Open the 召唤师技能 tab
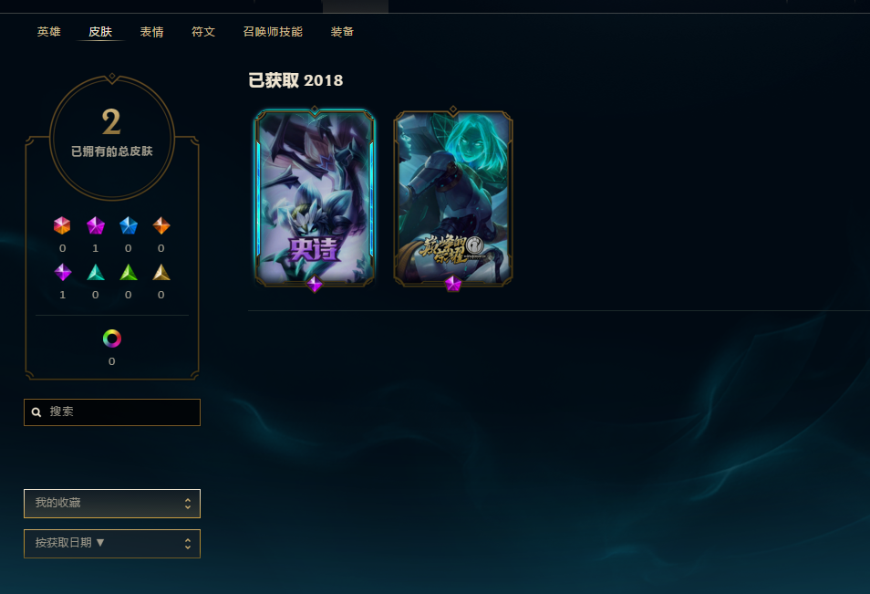870x594 pixels. point(273,32)
